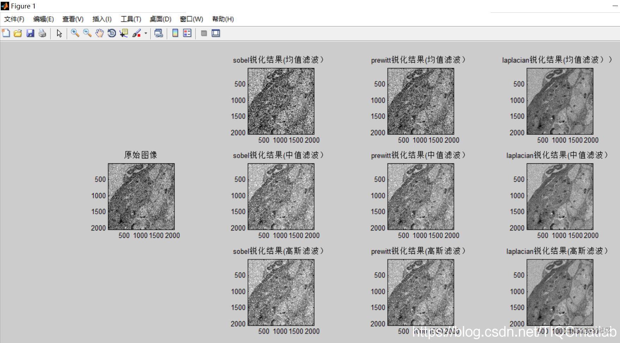Open the 帮助(H) menu
620x343 pixels.
click(223, 19)
